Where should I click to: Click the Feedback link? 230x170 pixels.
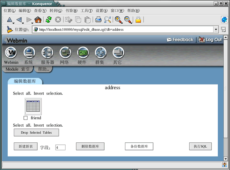[180, 40]
